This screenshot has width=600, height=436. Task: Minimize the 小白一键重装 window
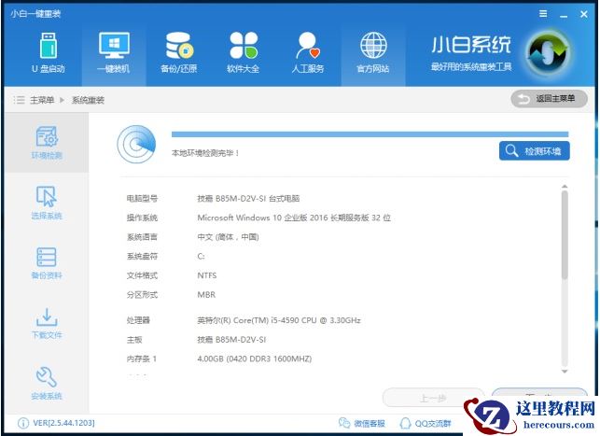click(564, 15)
